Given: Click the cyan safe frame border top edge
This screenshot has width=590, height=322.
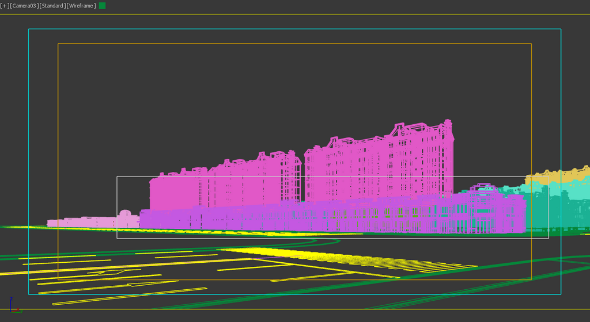Looking at the screenshot, I should click(x=288, y=29).
